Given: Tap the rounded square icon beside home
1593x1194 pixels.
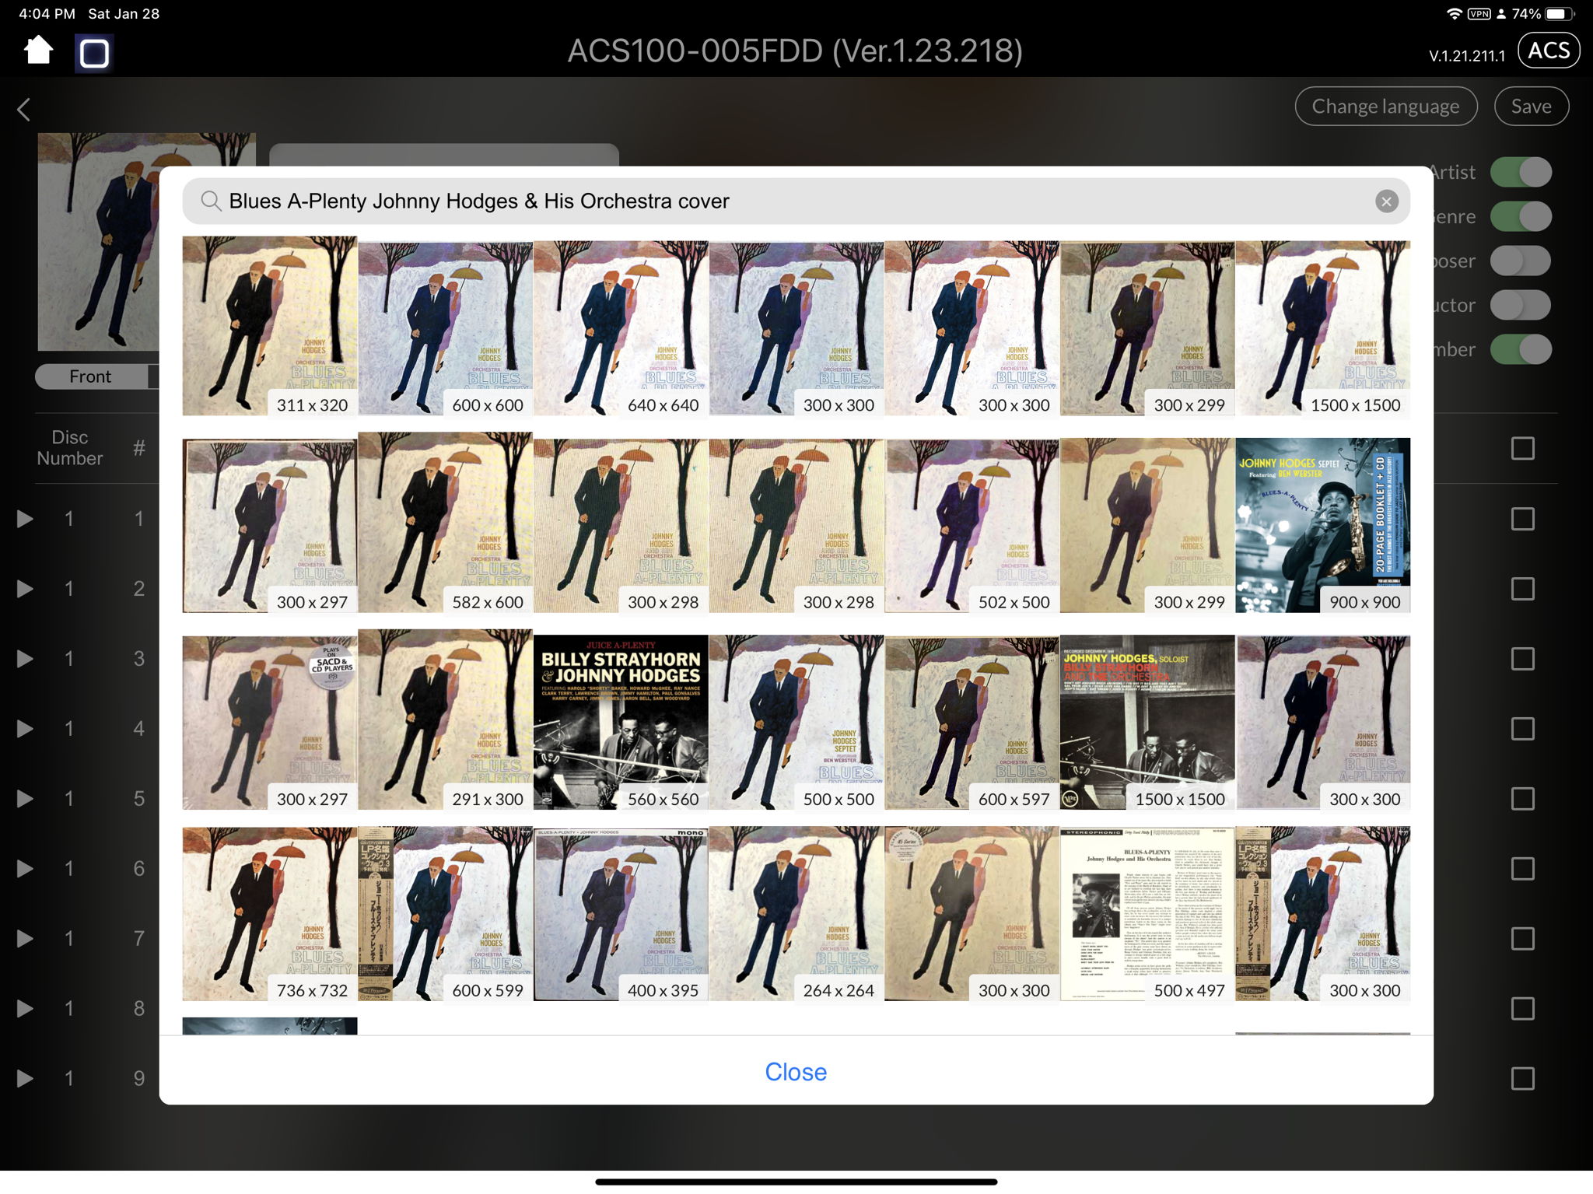Looking at the screenshot, I should 94,53.
